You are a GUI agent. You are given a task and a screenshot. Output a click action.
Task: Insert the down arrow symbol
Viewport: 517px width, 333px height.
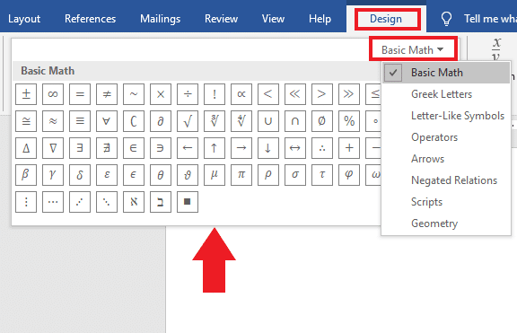[x=268, y=148]
